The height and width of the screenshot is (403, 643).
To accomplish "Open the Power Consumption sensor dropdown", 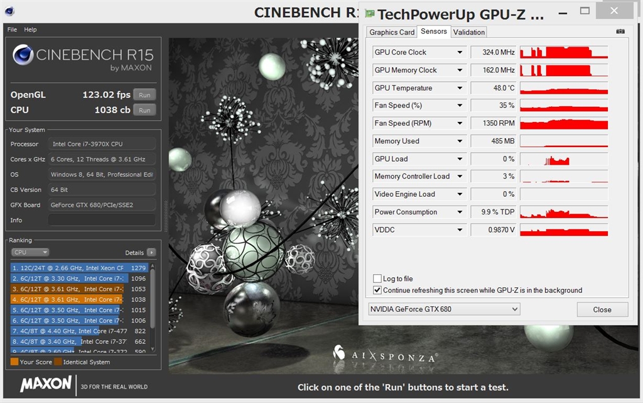I will pyautogui.click(x=460, y=212).
